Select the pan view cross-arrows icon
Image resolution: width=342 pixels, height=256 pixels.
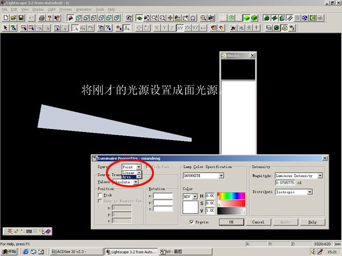pyautogui.click(x=170, y=18)
